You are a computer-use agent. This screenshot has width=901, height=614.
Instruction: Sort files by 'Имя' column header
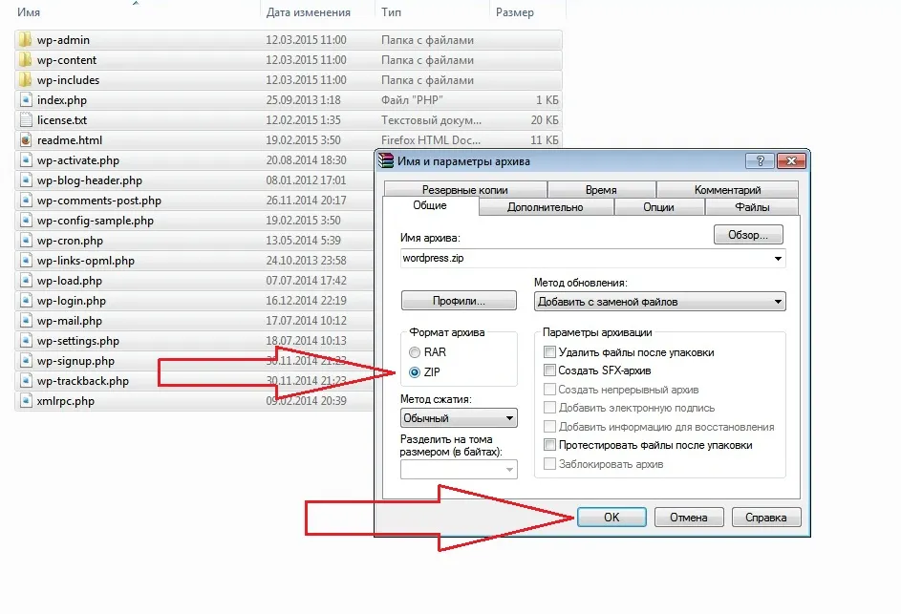click(29, 12)
